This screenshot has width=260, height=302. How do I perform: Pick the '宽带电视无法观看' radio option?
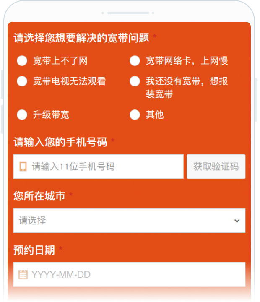point(22,81)
